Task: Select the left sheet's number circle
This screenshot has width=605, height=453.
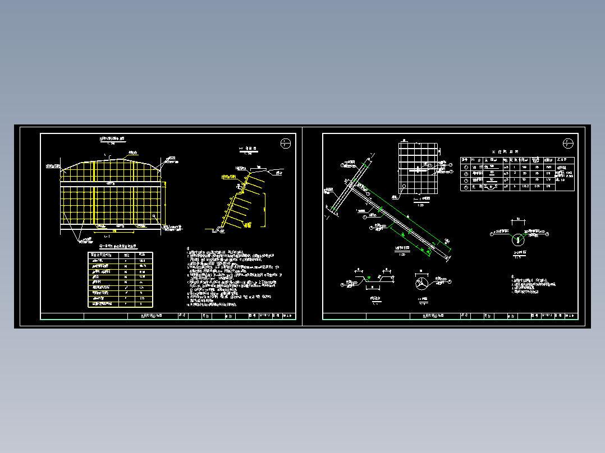Action: pos(285,144)
